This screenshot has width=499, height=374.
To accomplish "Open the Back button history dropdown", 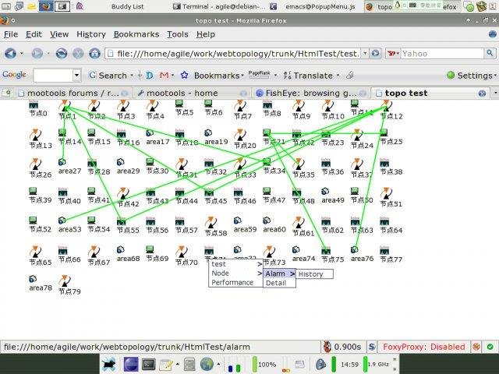I will click(22, 54).
